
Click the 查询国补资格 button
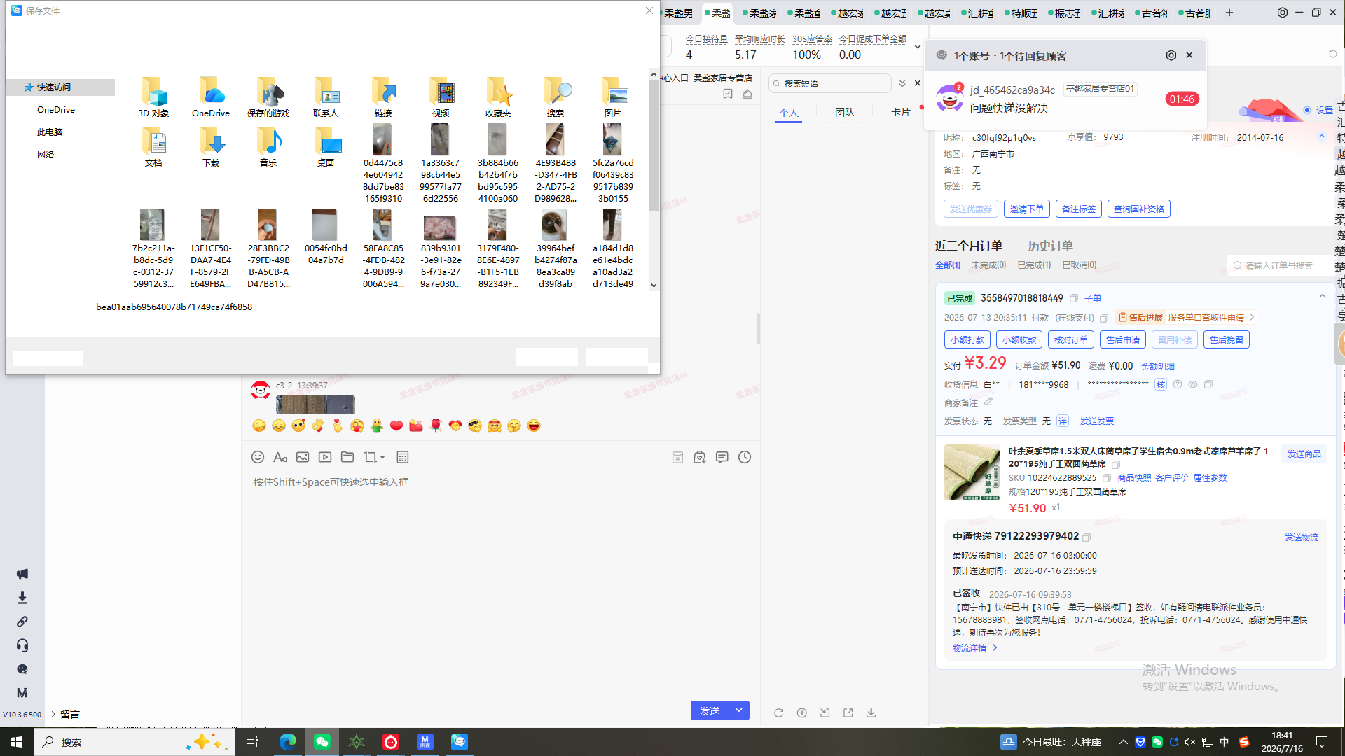click(1139, 209)
